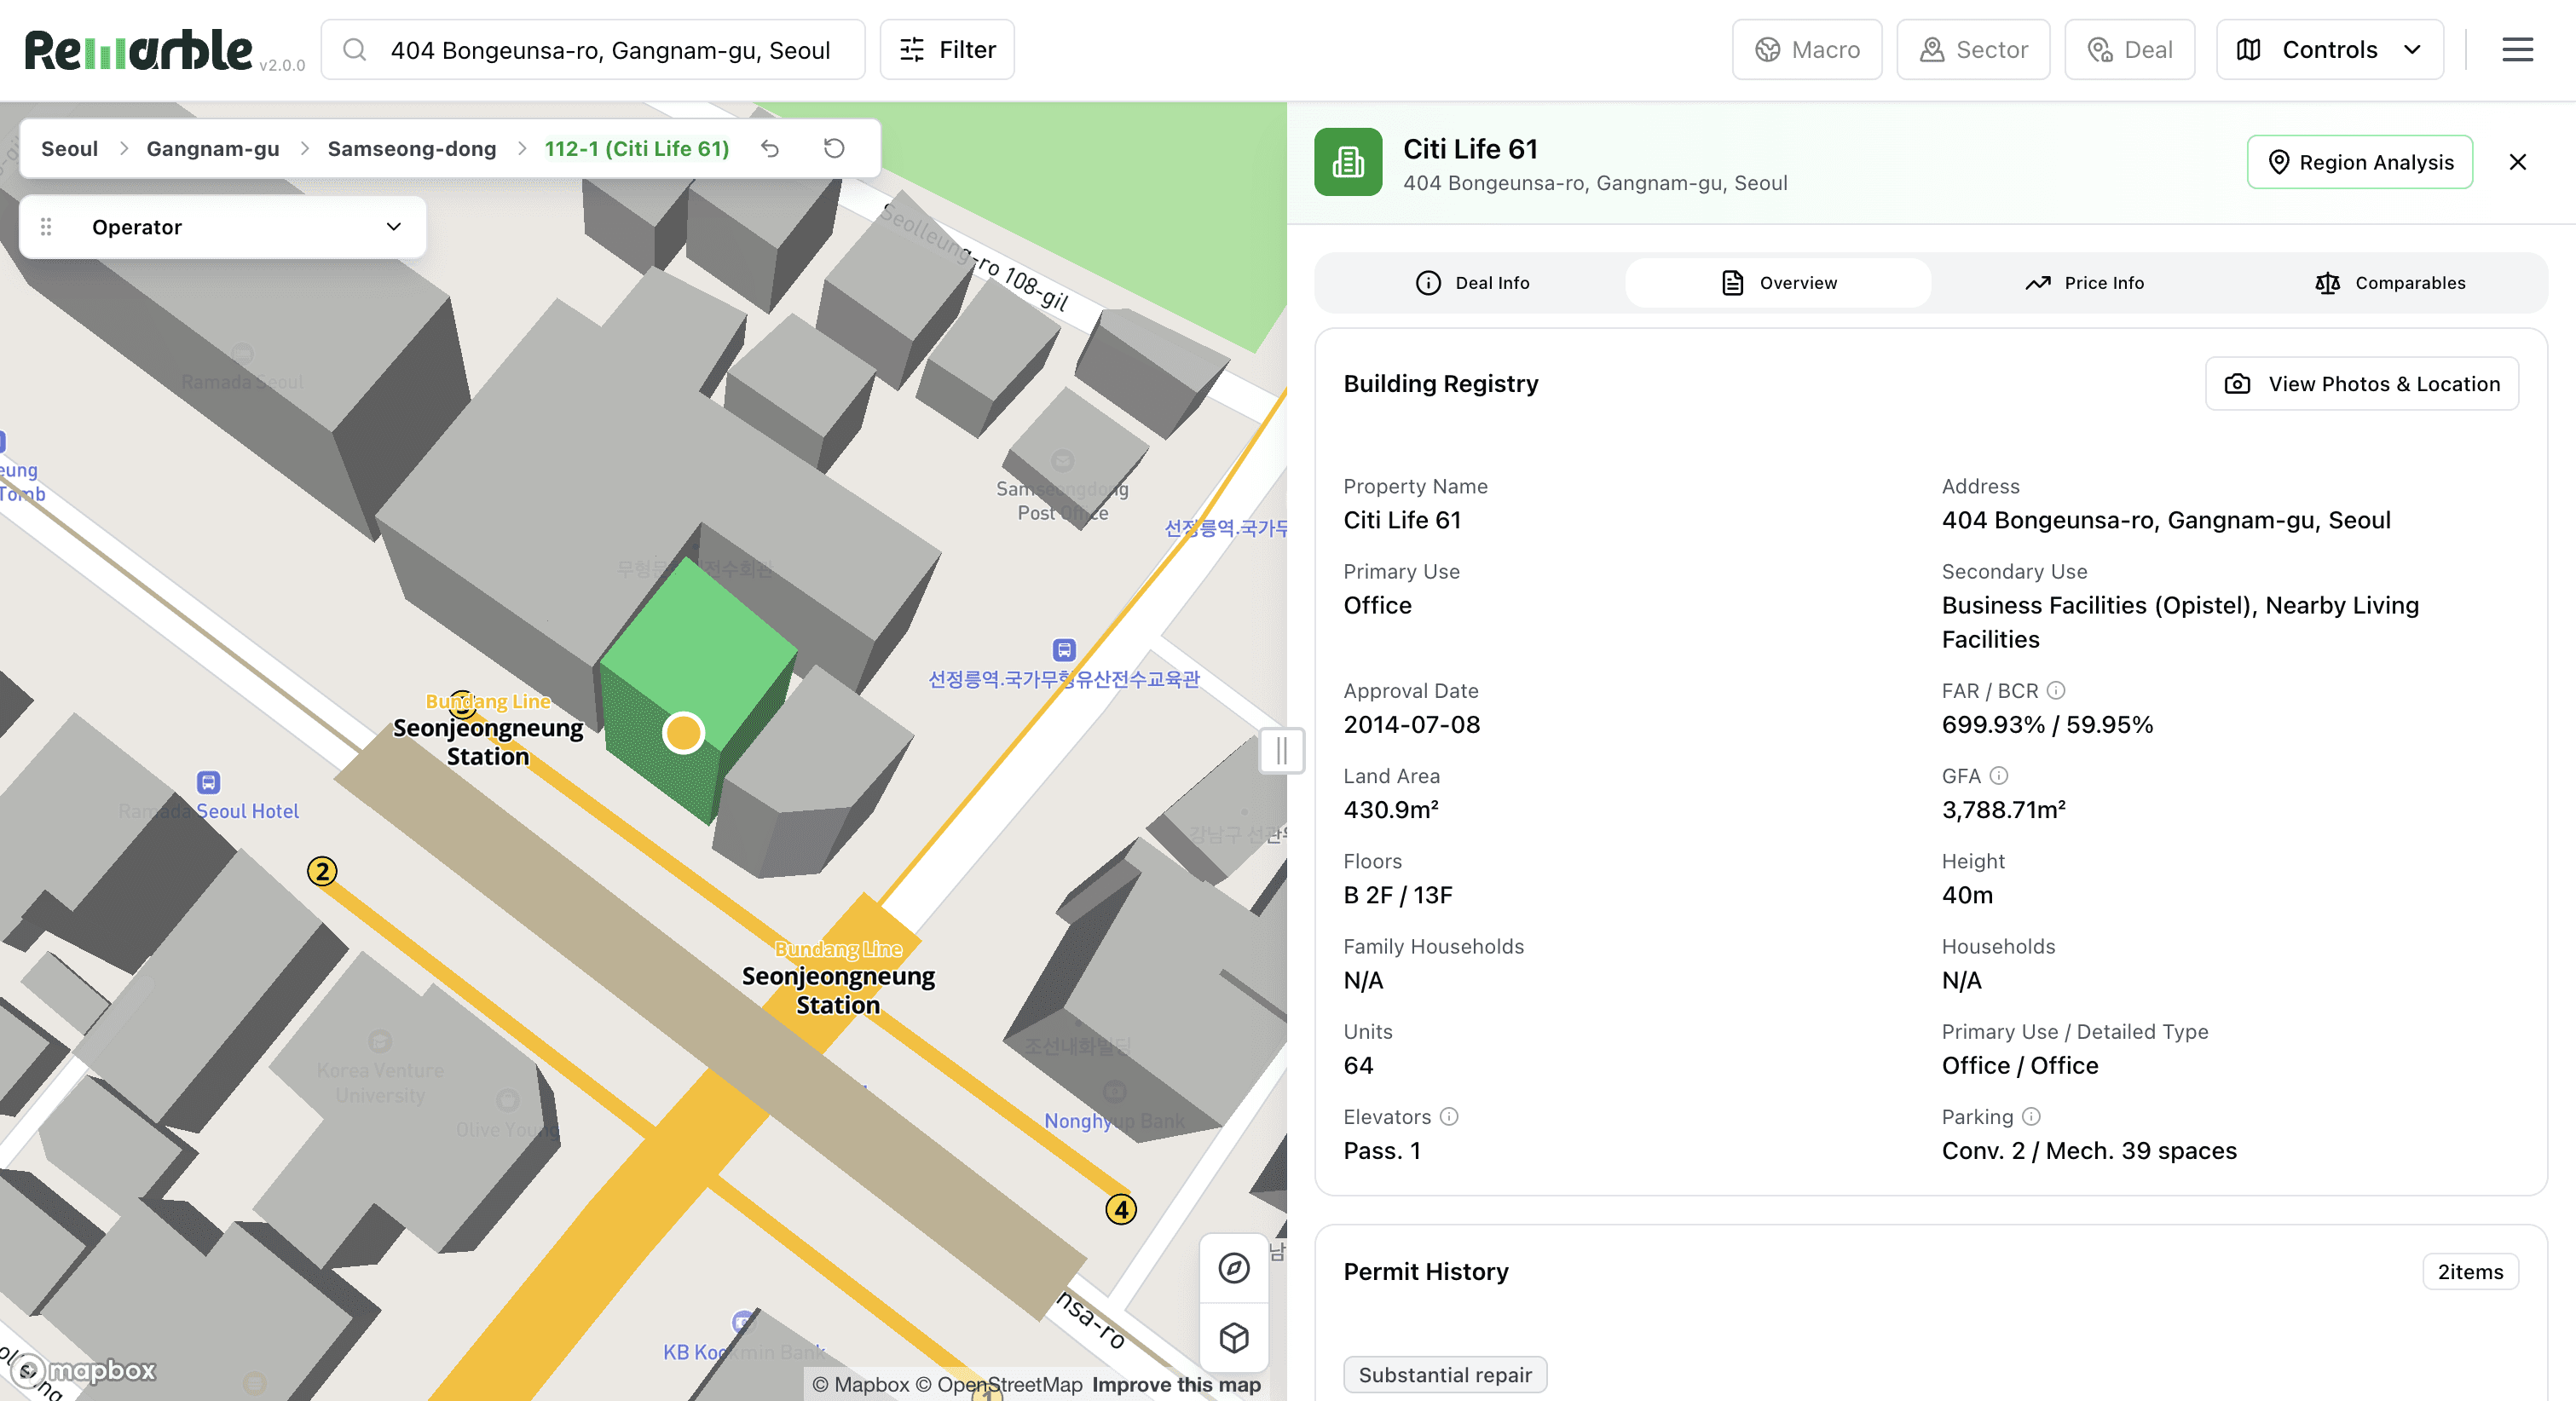The image size is (2576, 1401).
Task: Click View Photos & Location button
Action: point(2361,384)
